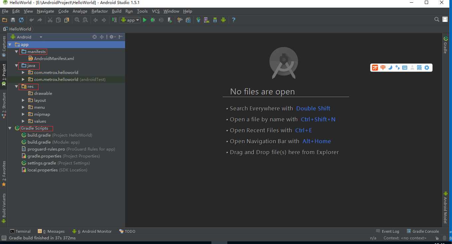
Task: Collapse the res folder arrow
Action: tap(17, 87)
